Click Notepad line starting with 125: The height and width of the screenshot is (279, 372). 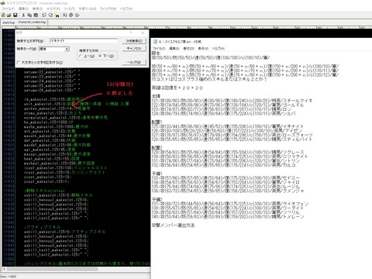[x=228, y=126]
